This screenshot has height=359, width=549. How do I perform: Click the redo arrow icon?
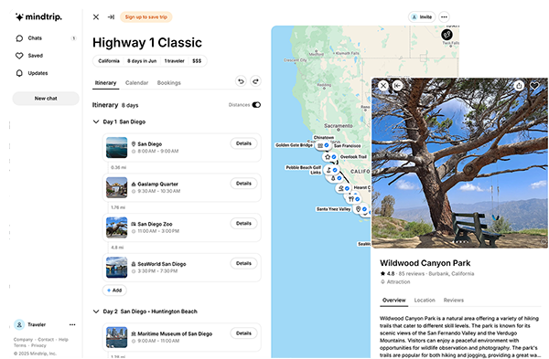[256, 81]
